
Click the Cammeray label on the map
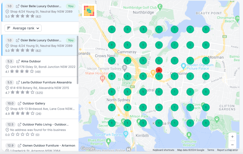[x=127, y=52]
